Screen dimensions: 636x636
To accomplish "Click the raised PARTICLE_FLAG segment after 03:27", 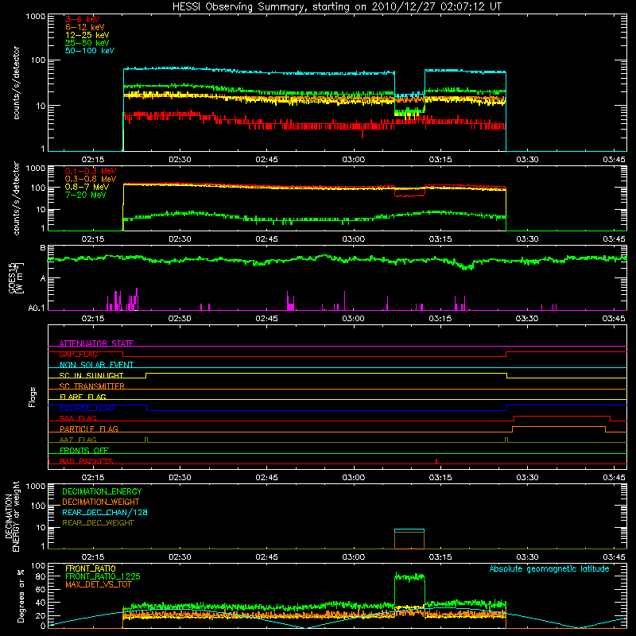I will (x=559, y=427).
